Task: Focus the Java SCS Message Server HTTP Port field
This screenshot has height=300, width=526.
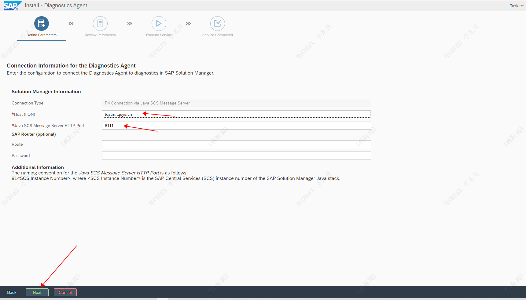Action: click(236, 126)
